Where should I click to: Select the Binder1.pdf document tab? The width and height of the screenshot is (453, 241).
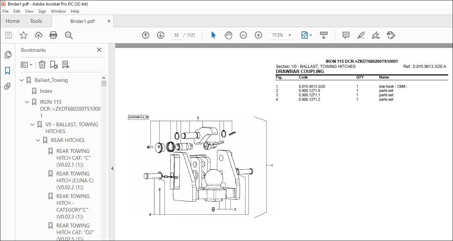[82, 21]
